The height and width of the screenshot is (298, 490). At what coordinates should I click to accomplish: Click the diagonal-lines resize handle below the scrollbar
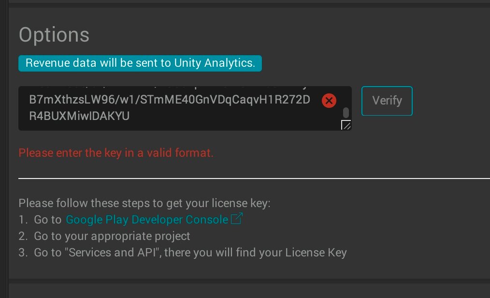click(346, 125)
